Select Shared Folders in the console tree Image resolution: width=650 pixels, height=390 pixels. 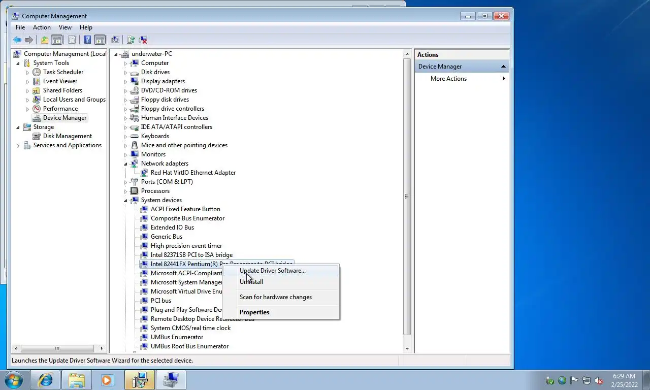click(x=62, y=90)
